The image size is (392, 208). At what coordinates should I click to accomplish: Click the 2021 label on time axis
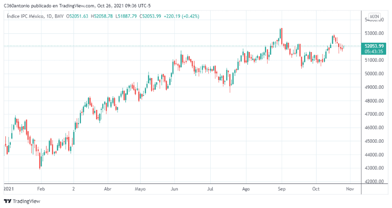9,188
